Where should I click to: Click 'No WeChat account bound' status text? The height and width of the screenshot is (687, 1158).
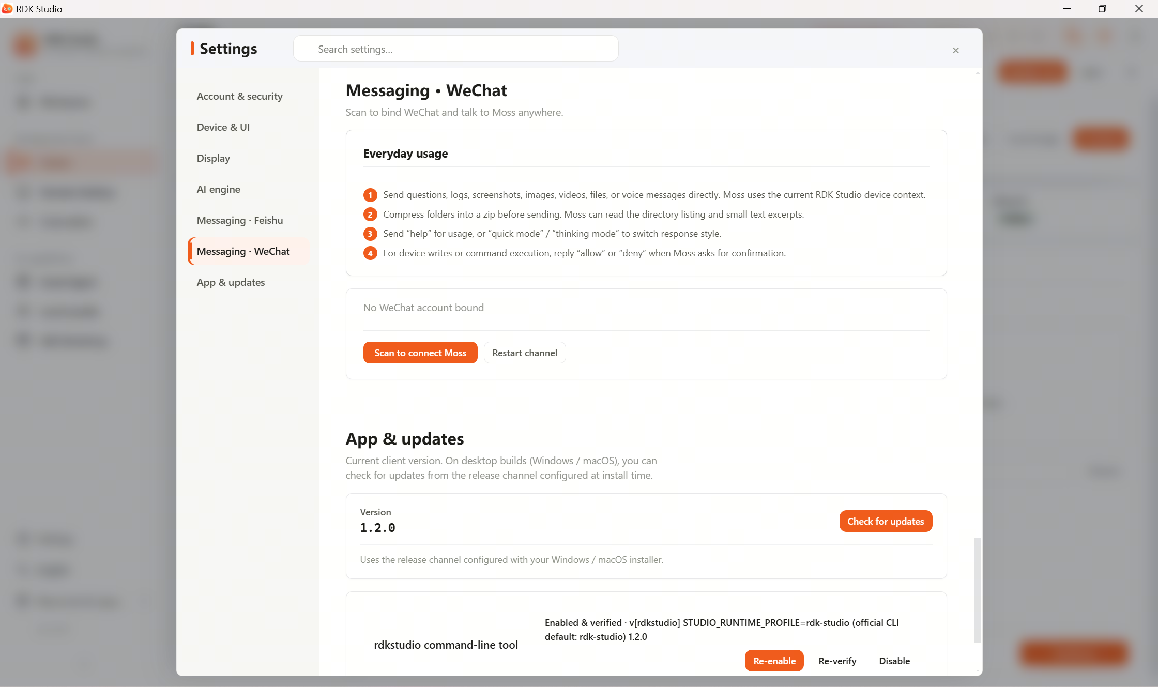(x=423, y=308)
